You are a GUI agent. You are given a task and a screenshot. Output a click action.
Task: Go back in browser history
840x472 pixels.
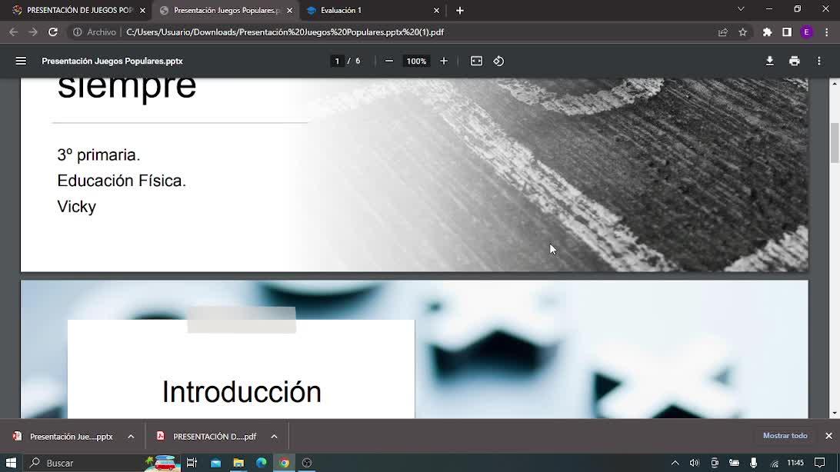13,32
